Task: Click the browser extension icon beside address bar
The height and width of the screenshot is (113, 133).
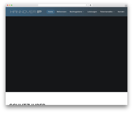Action: (90, 5)
